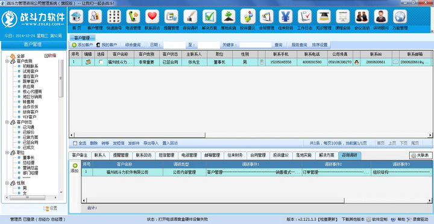Open 帮助 help in status bar
434x224 pixels.
tap(398, 219)
